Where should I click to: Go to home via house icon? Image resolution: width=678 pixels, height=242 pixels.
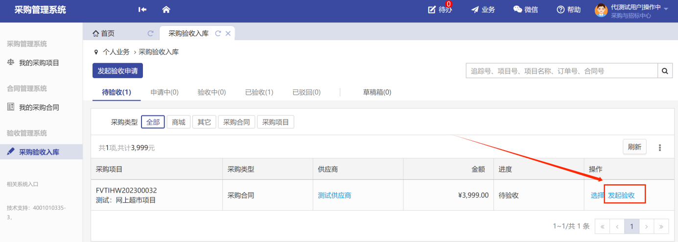166,10
